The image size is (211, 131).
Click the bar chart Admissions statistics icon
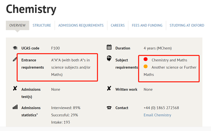coord(15,107)
